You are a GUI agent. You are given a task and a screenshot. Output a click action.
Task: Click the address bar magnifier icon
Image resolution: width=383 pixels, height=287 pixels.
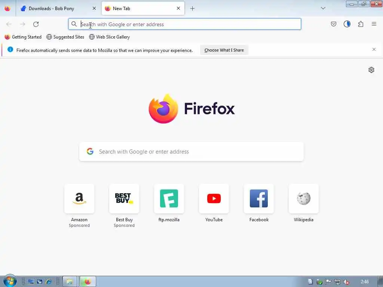pos(74,24)
